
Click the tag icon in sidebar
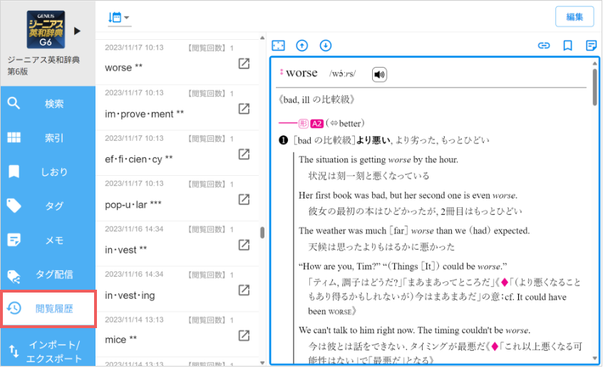[x=14, y=206]
